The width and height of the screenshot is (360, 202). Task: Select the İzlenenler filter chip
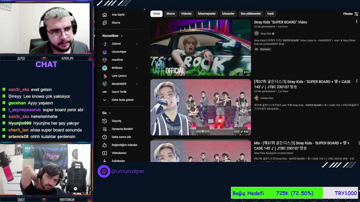[228, 14]
